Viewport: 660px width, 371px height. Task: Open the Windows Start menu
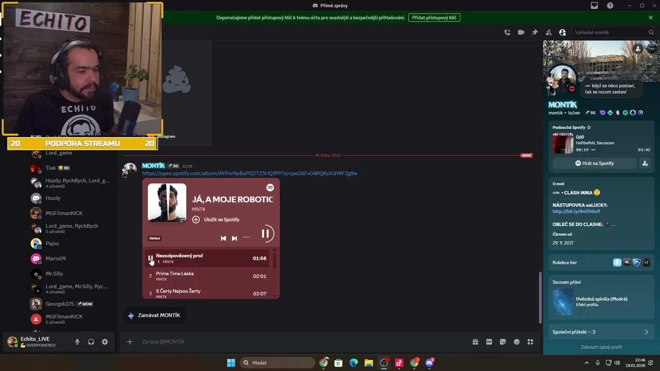[x=231, y=363]
